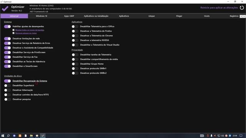Open the Registros tab
This screenshot has height=138, width=246.
coord(234,16)
